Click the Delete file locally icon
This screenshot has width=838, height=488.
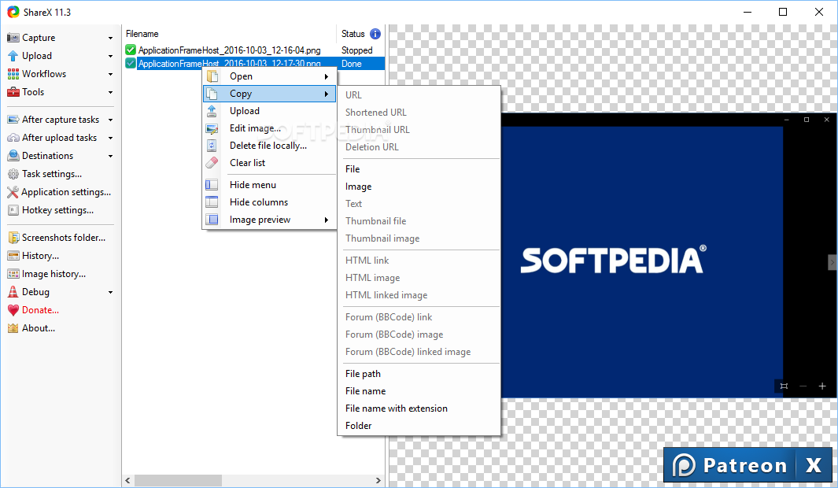212,146
